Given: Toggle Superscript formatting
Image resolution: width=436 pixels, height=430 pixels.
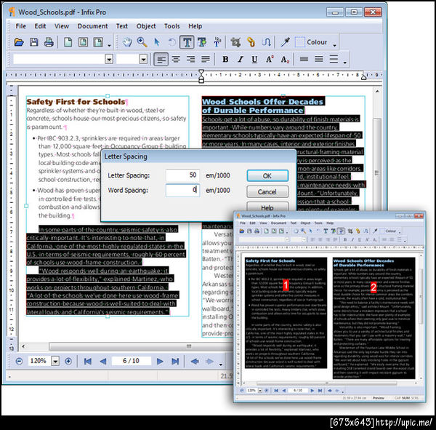Looking at the screenshot, I should [270, 60].
